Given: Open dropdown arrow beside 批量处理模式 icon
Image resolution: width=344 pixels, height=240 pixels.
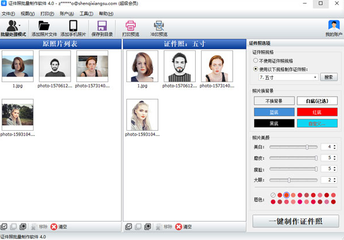Looking at the screenshot, I should [x=20, y=25].
